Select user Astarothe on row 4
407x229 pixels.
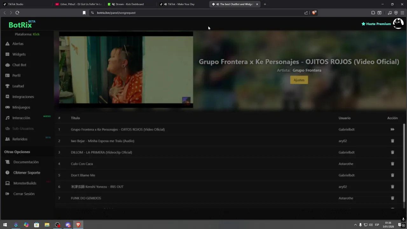pos(346,164)
